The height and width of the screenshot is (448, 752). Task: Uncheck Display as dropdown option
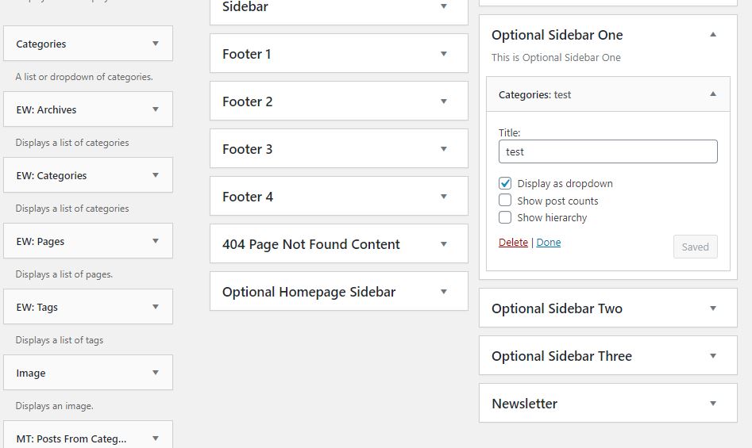(505, 183)
